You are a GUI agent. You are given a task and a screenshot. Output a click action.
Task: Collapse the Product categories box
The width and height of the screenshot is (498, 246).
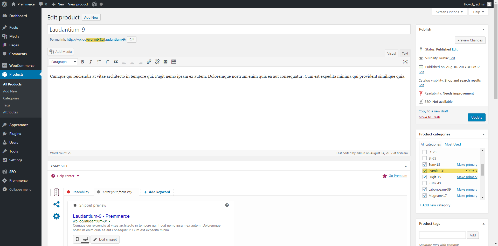point(483,134)
